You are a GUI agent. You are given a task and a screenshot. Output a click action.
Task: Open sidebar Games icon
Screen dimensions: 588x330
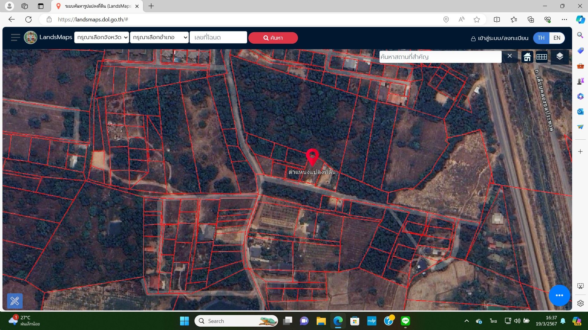[x=580, y=81]
